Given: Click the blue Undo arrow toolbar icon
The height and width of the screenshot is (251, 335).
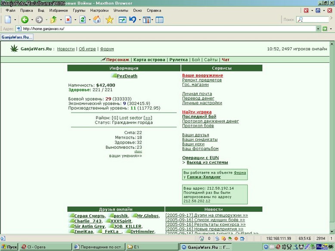Looking at the screenshot, I should click(x=133, y=20).
